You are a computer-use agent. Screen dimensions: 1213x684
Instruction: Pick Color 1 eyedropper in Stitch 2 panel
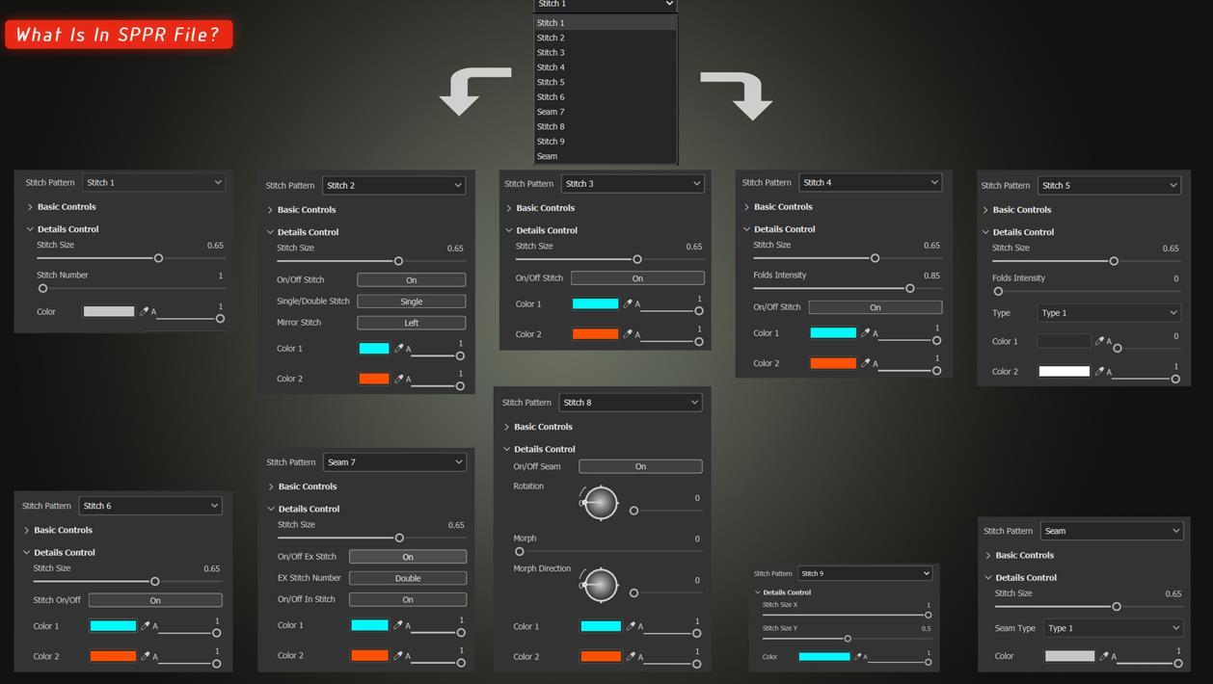tap(398, 349)
